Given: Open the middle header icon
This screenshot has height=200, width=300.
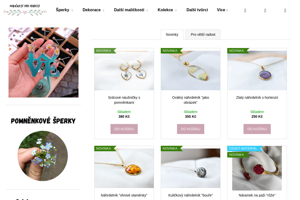Looking at the screenshot, I should pyautogui.click(x=265, y=10).
